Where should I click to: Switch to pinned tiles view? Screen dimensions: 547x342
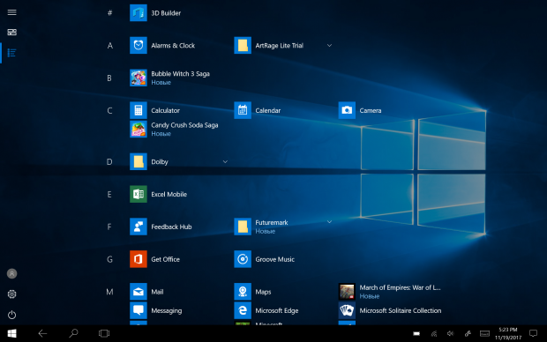[11, 32]
